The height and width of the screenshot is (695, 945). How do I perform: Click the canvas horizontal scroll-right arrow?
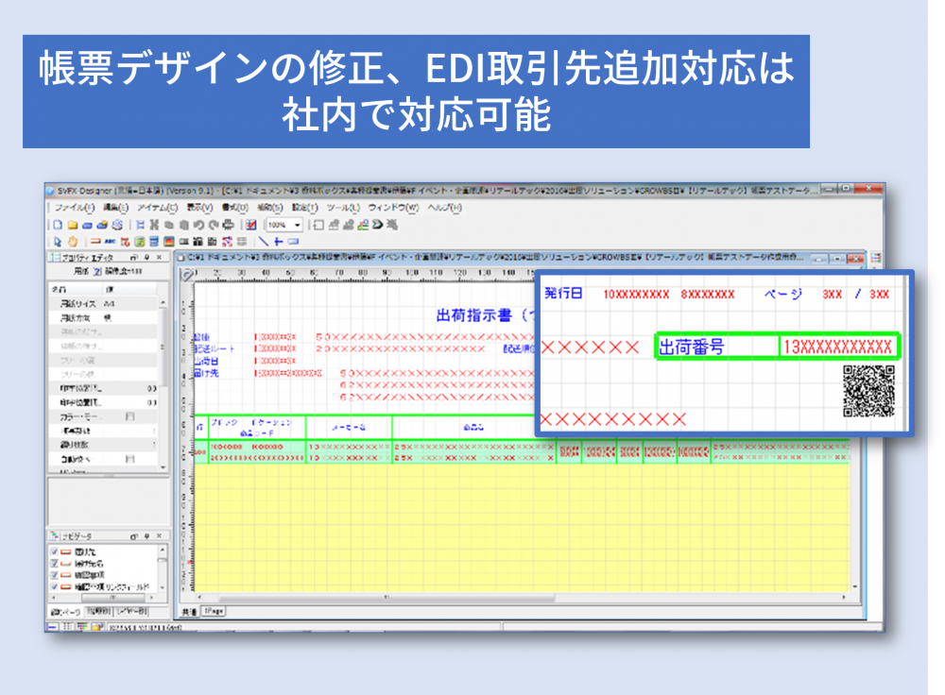pos(844,598)
